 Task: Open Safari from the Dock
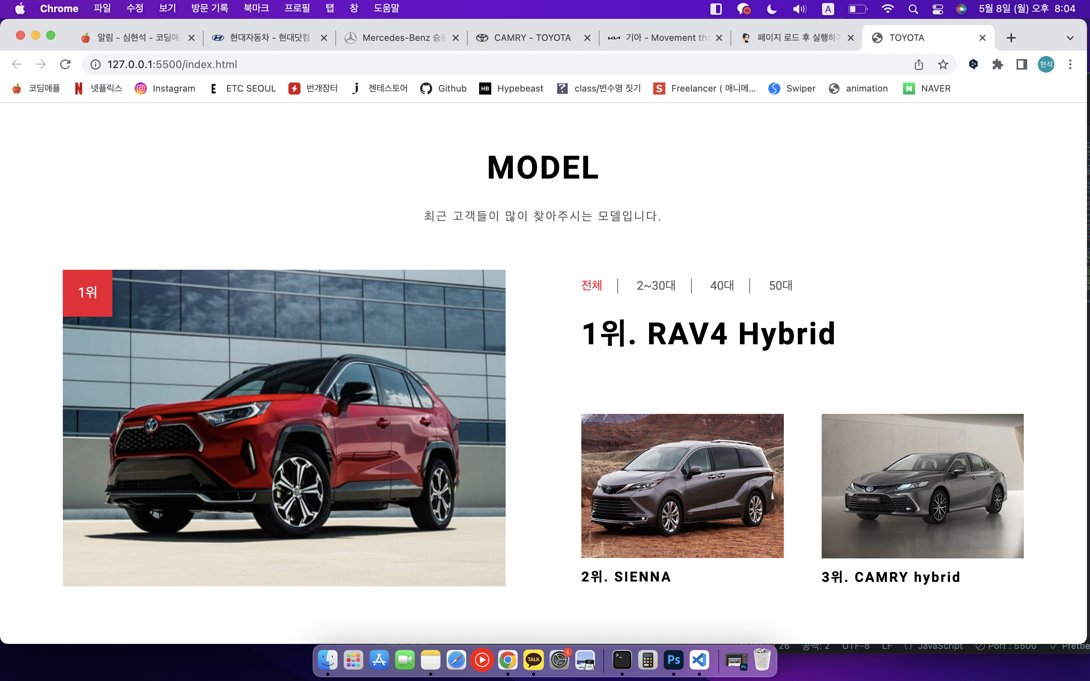coord(456,660)
